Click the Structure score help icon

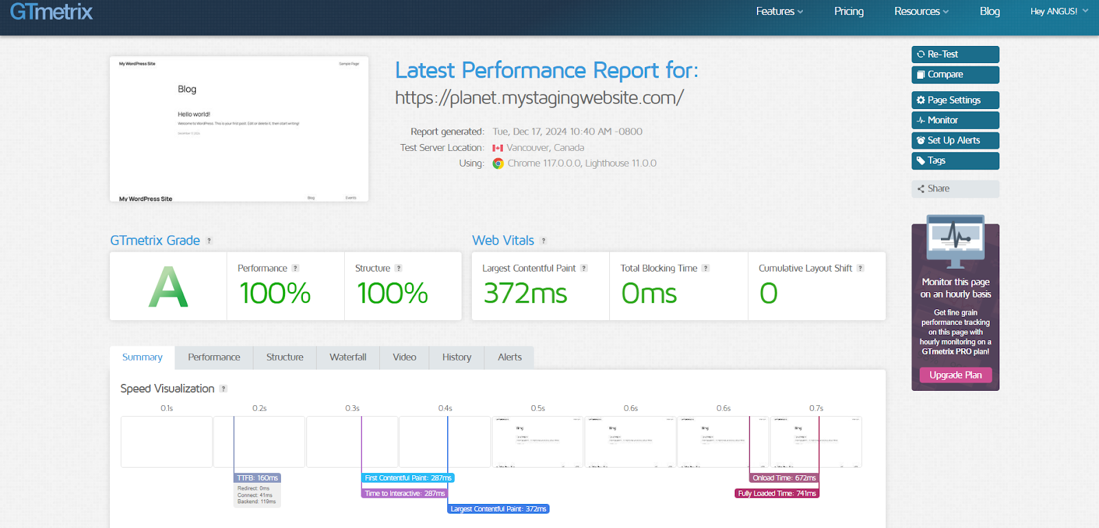click(398, 268)
